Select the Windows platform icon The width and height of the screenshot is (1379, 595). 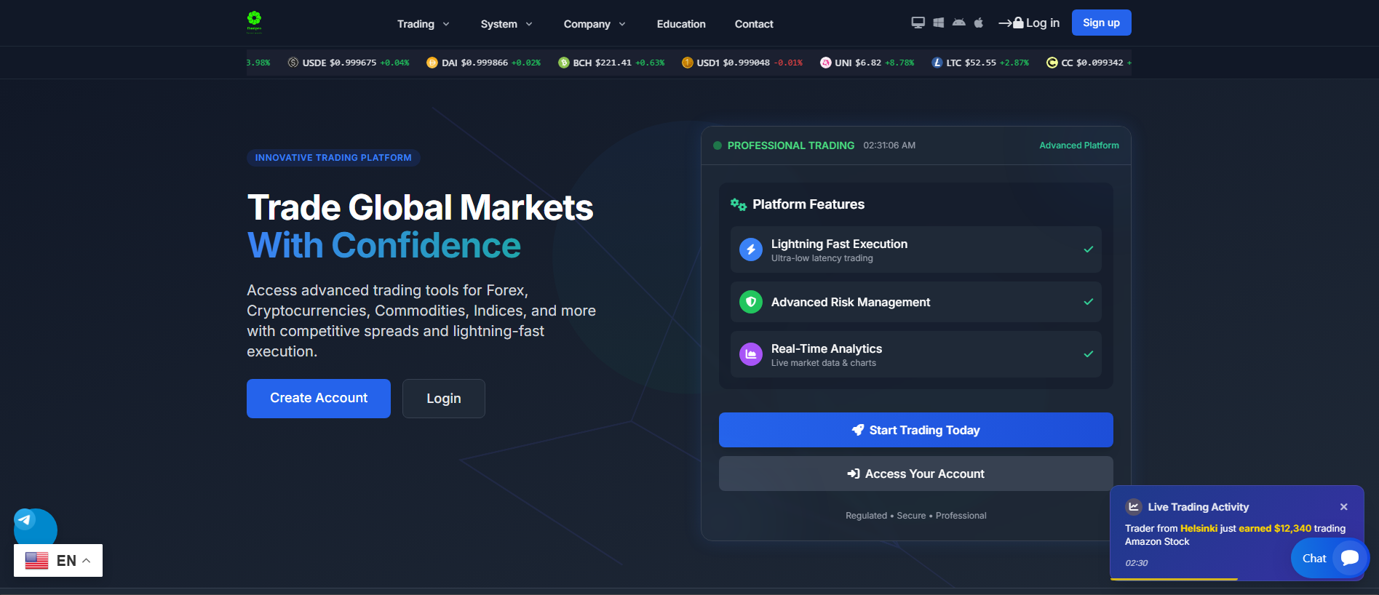pyautogui.click(x=939, y=23)
